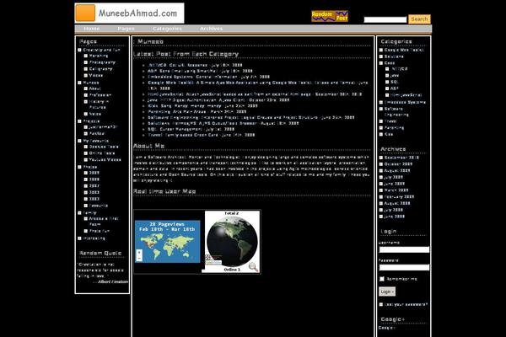506x337 pixels.
Task: Open the Solutions category
Action: (394, 56)
